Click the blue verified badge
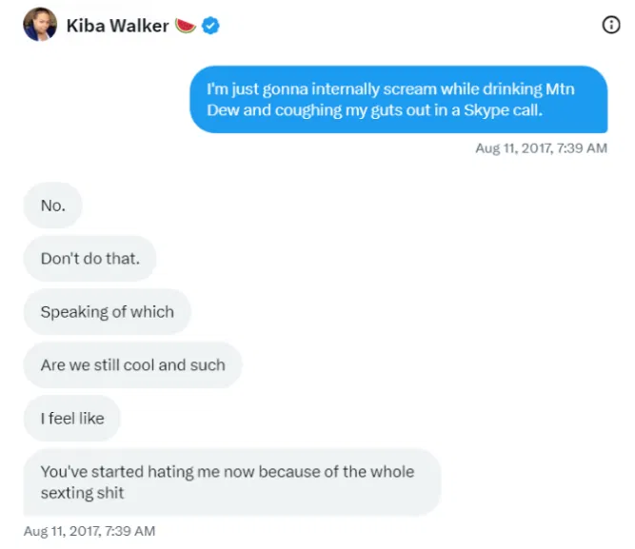 (x=210, y=26)
